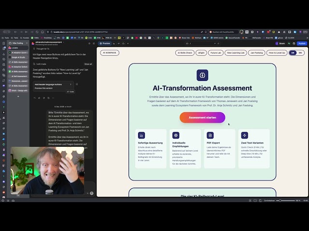This screenshot has height=231, width=309.
Task: Click the send message button in chat input
Action: (92, 193)
